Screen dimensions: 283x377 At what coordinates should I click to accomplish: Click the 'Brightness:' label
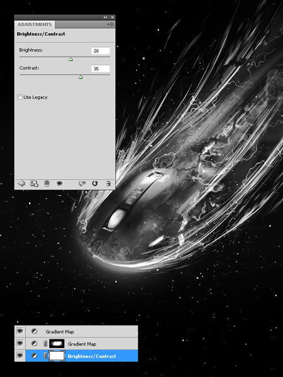[x=31, y=50]
